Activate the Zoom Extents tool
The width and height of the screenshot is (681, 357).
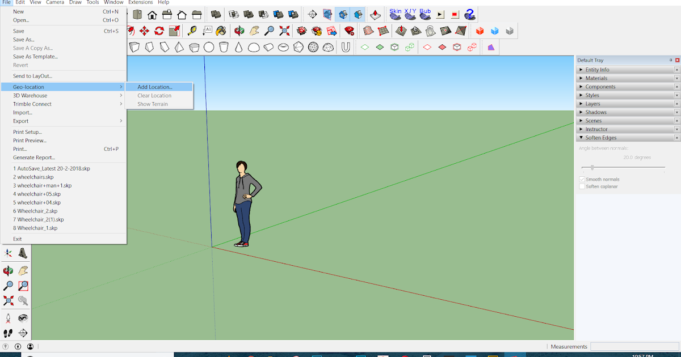tap(8, 299)
